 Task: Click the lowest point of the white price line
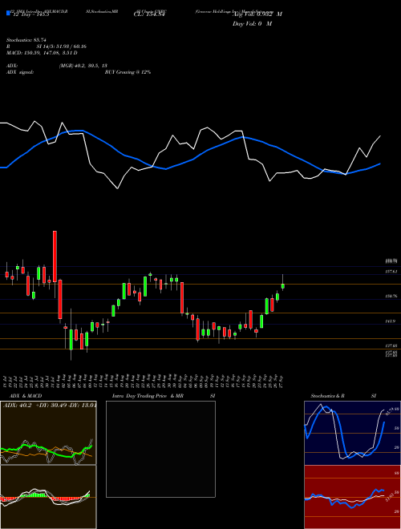tap(117, 188)
